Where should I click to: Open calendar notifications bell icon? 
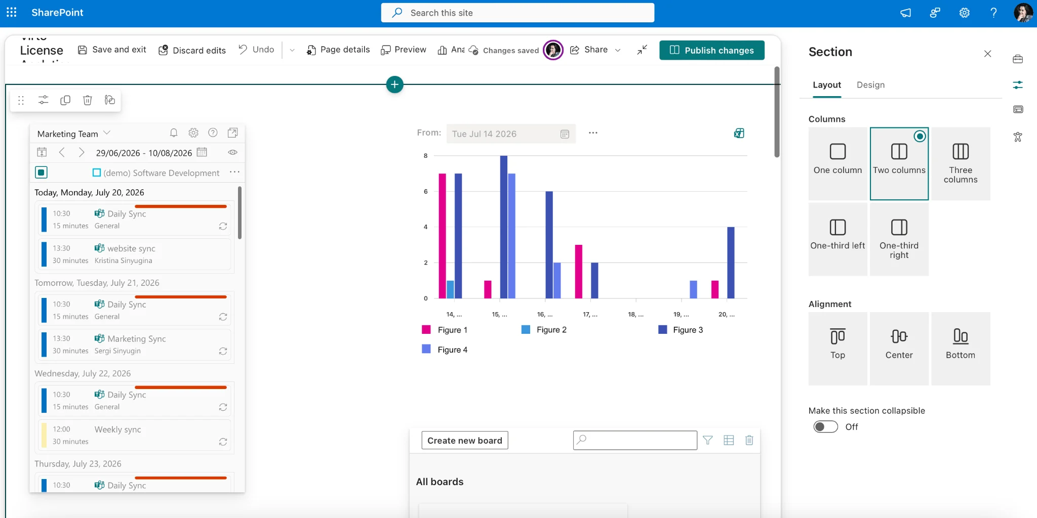pos(174,133)
